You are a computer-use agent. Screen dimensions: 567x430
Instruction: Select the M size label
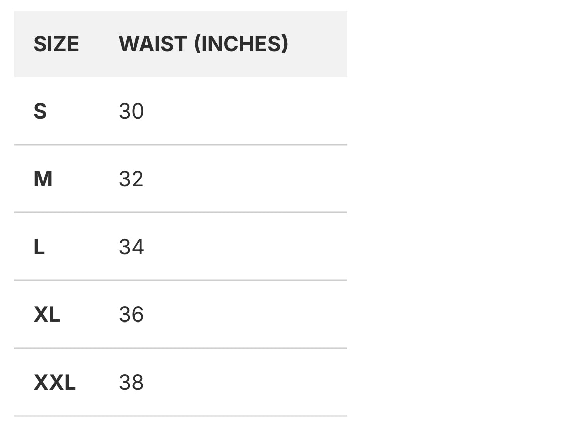tap(43, 179)
